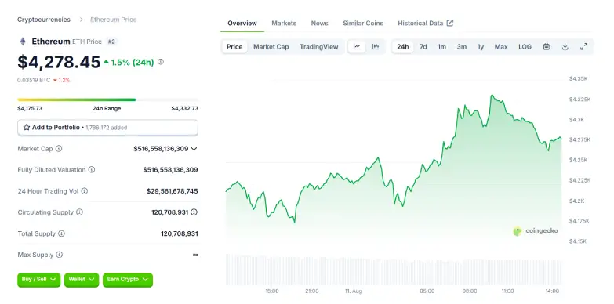Click info icon next to Circulating Supply label
This screenshot has width=614, height=304.
[79, 212]
